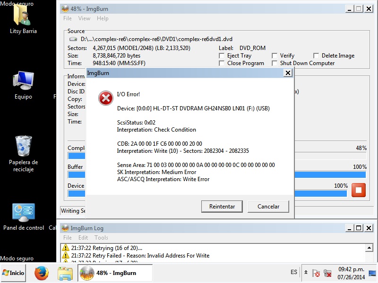Open the View menu in ImgBurn
This screenshot has height=283, width=378.
84,18
